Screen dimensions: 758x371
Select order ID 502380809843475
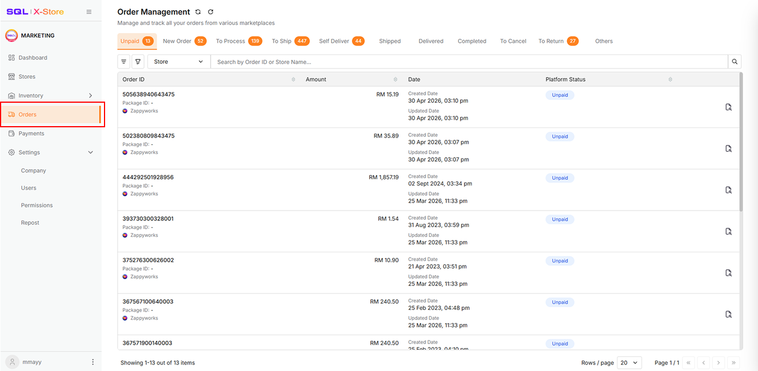pos(149,136)
